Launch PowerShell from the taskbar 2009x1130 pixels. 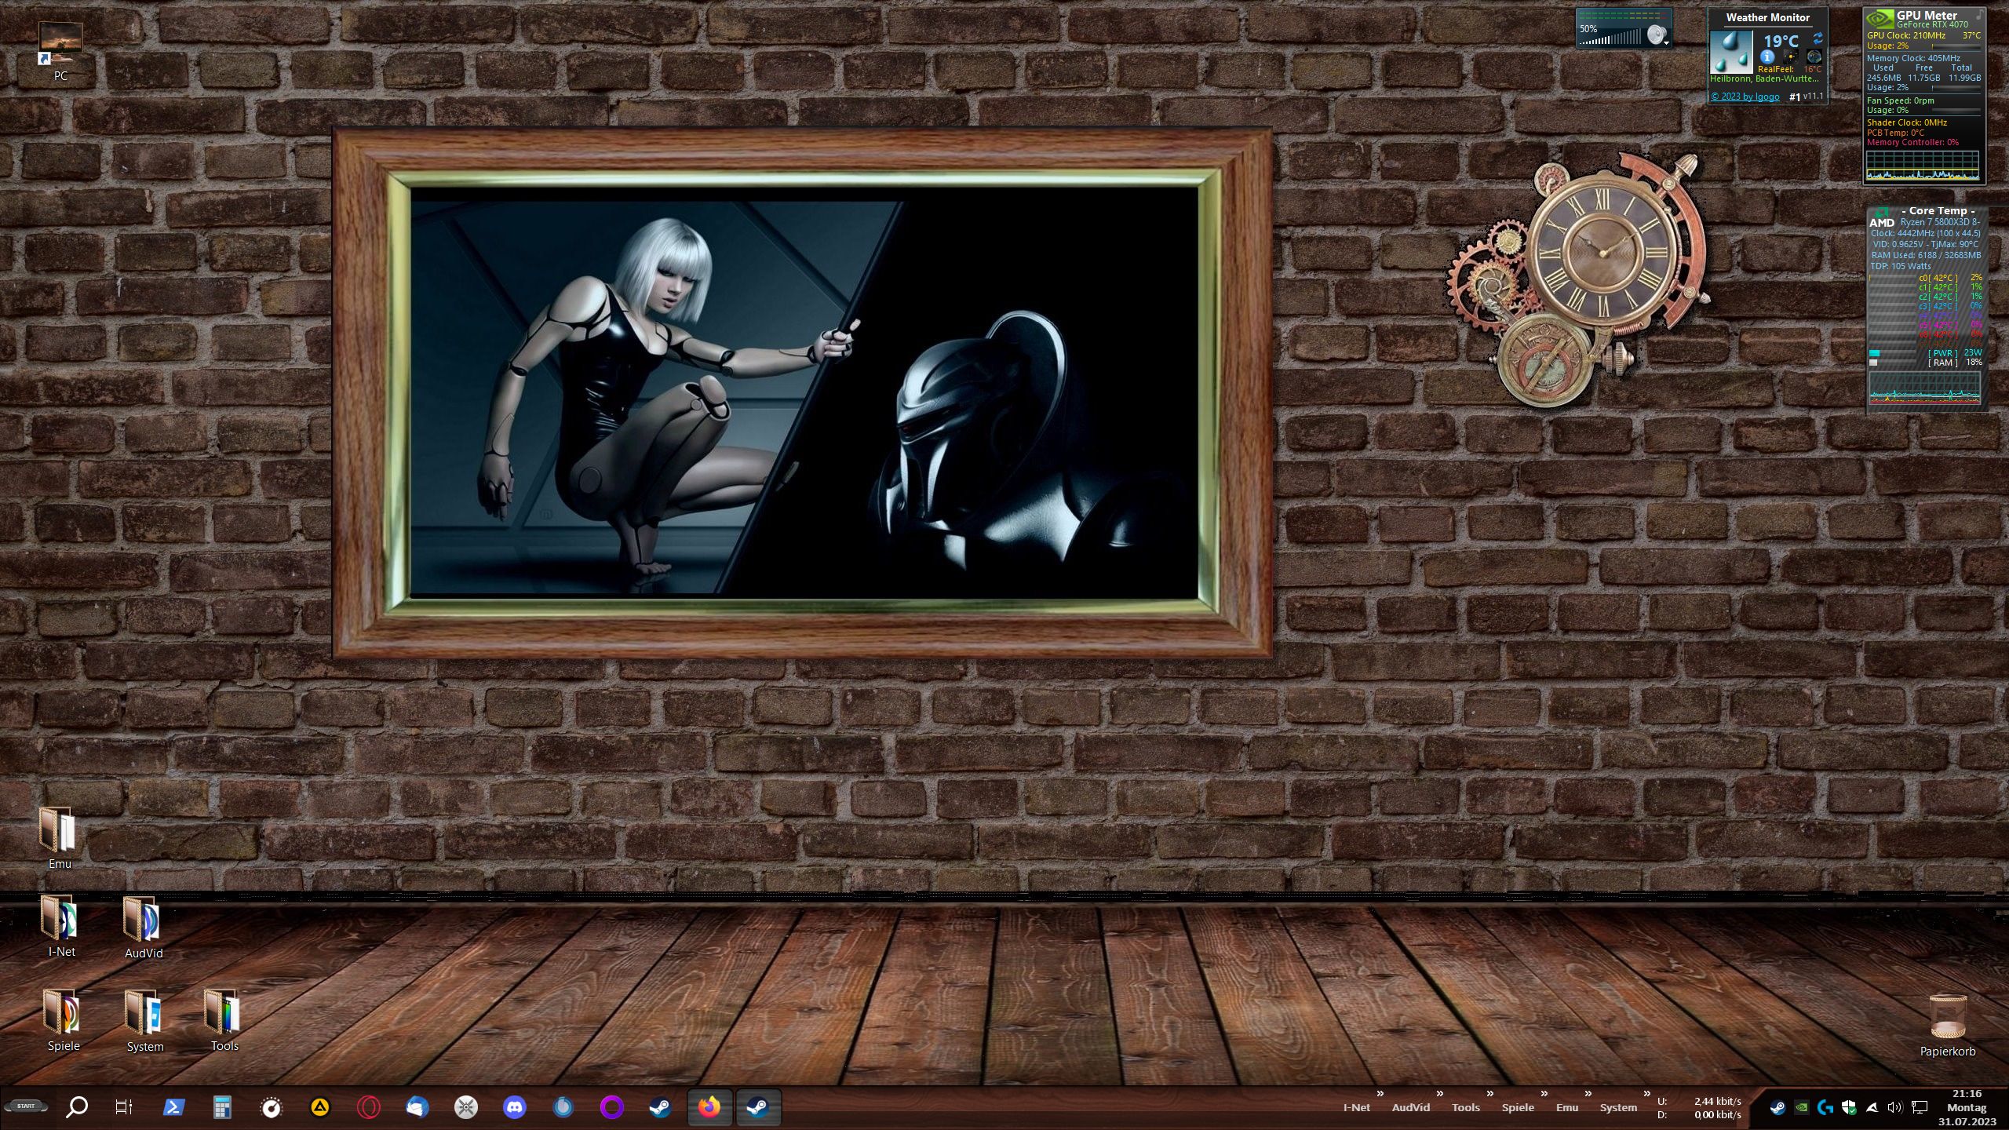pos(173,1107)
